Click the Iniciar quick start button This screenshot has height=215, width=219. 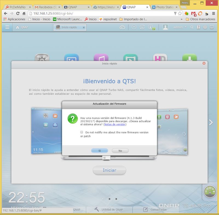(109, 170)
